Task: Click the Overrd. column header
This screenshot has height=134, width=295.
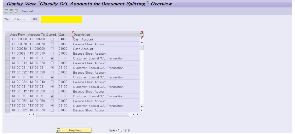Action: click(x=52, y=35)
